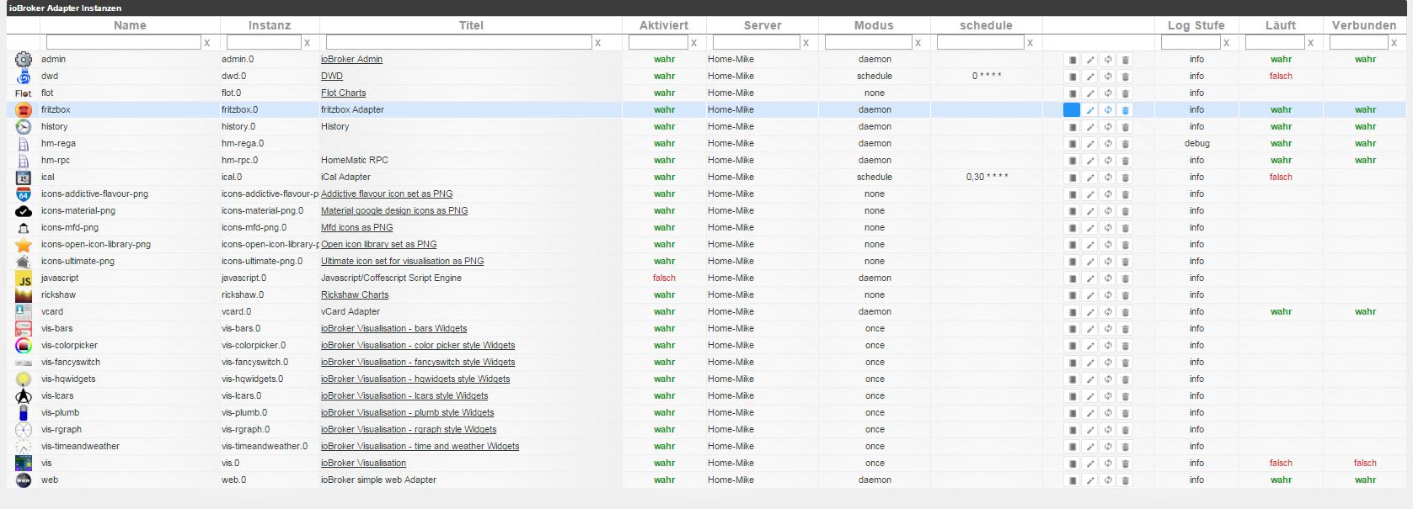Toggle Aktiviert state of the vcard row
1413x509 pixels.
click(x=664, y=312)
